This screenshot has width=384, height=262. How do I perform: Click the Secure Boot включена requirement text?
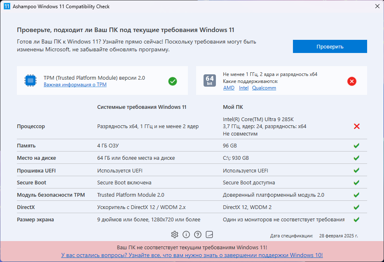click(124, 183)
